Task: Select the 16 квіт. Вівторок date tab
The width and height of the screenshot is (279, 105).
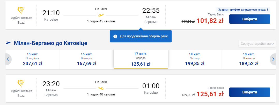Action: coord(87,59)
